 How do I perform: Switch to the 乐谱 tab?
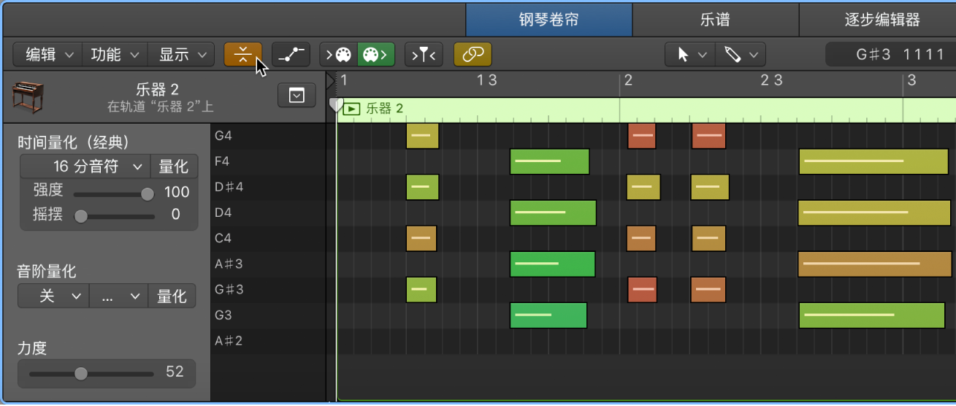[715, 20]
